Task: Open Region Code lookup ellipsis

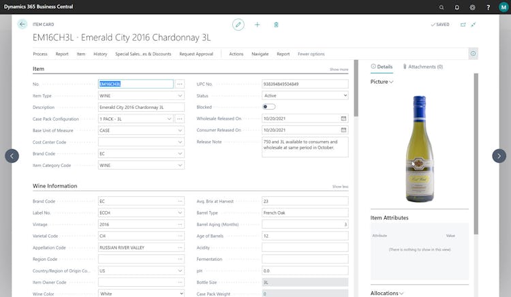Action: point(180,259)
